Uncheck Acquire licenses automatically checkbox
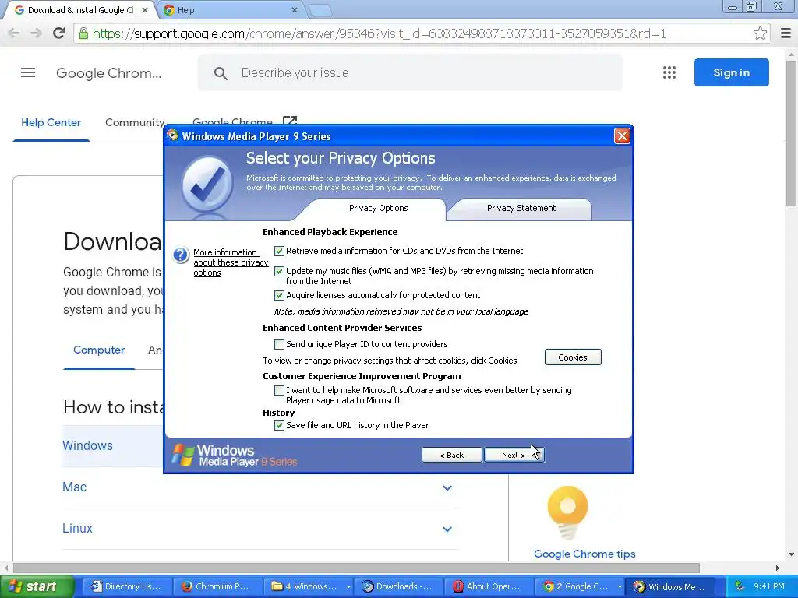Image resolution: width=798 pixels, height=598 pixels. (279, 295)
